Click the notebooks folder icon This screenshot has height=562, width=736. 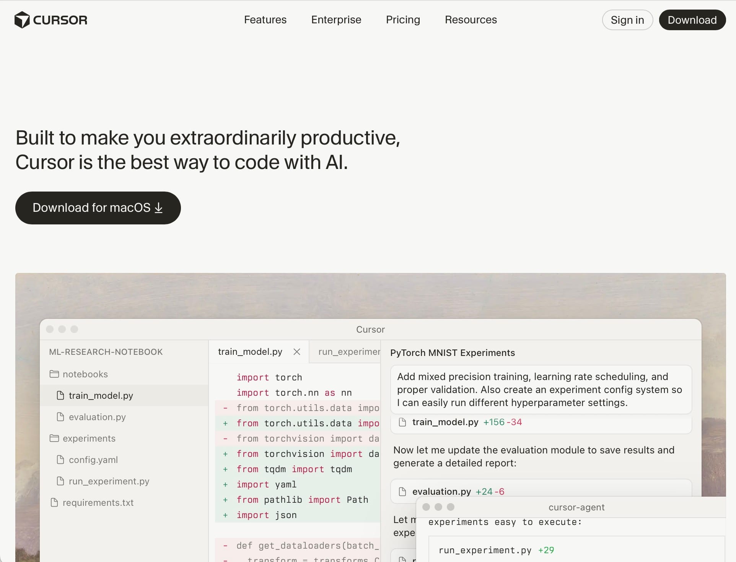point(54,374)
